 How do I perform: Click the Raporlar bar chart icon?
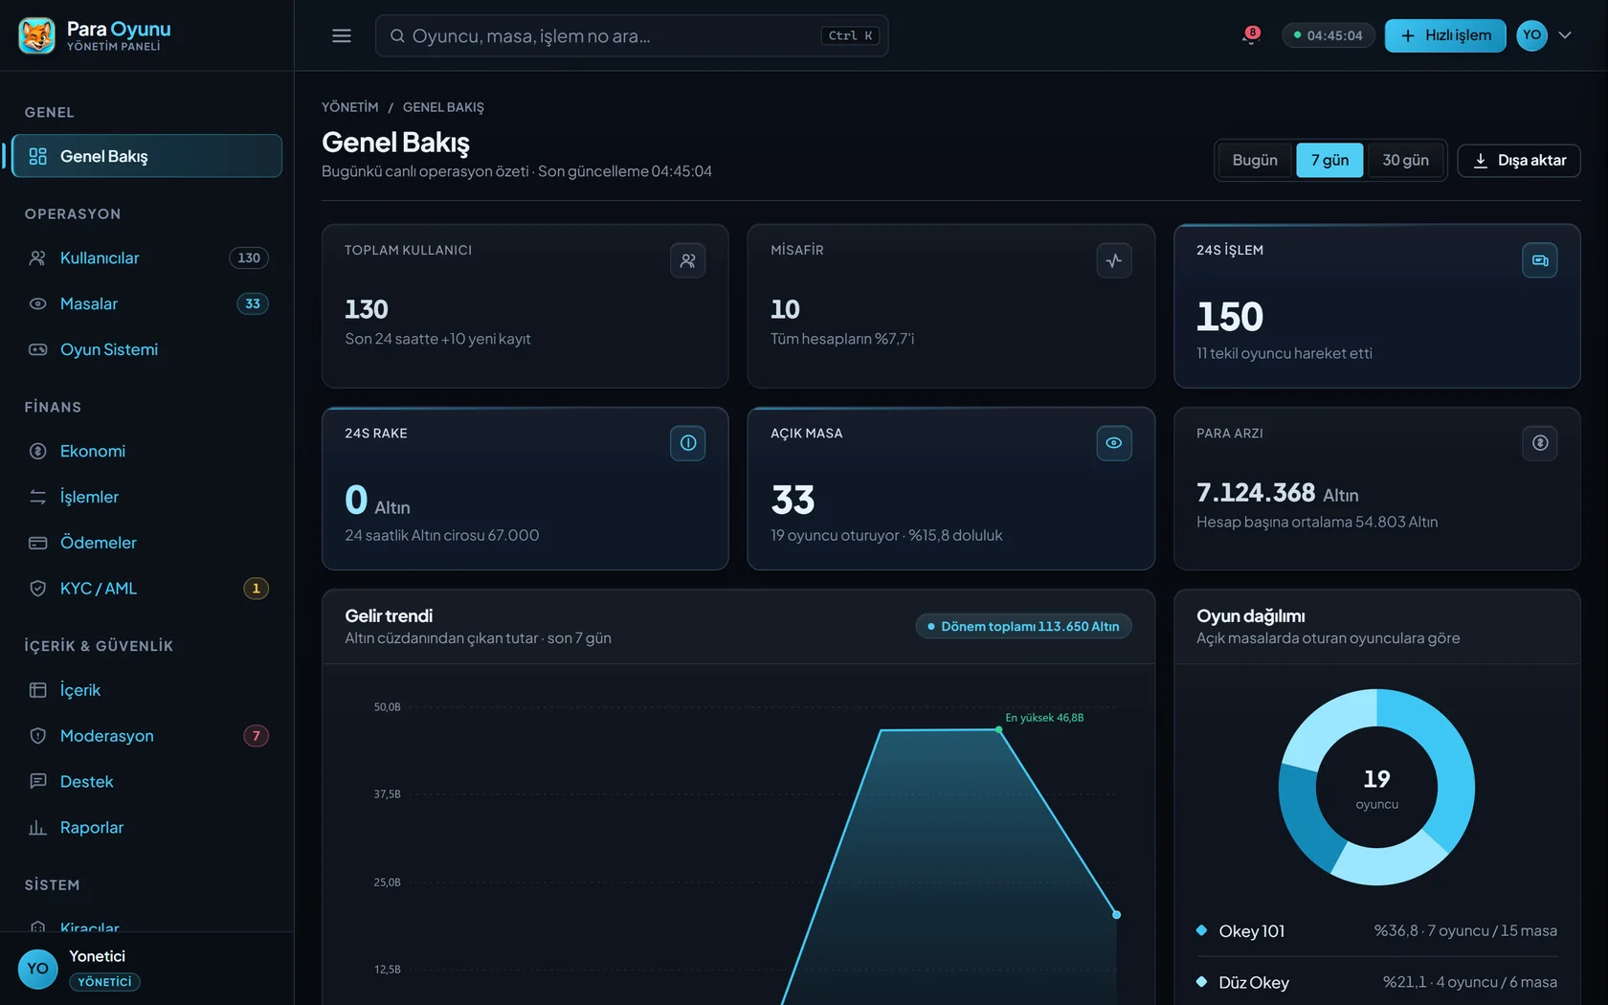tap(38, 828)
